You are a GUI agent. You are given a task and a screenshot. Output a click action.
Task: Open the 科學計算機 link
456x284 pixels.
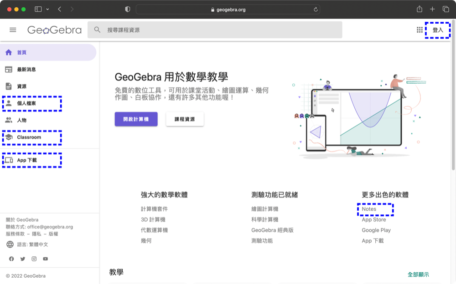point(264,219)
